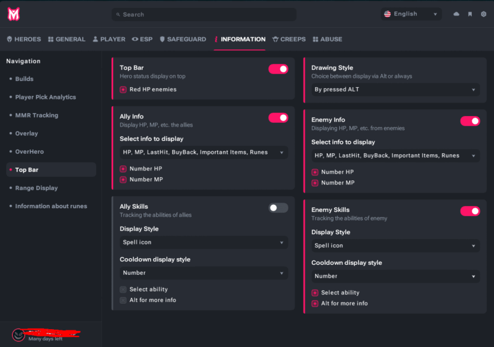Disable the Enemy Skills switch

coord(470,211)
